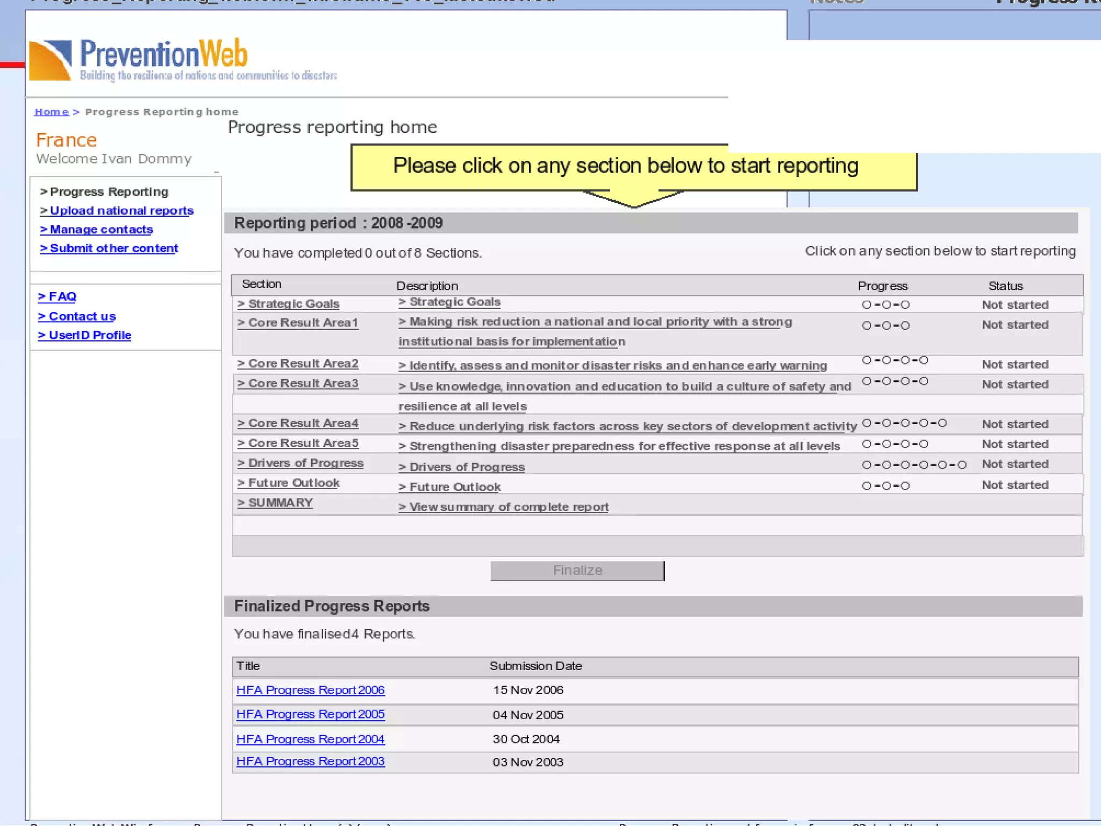Open the Future Outlook section
The height and width of the screenshot is (826, 1101).
(289, 483)
